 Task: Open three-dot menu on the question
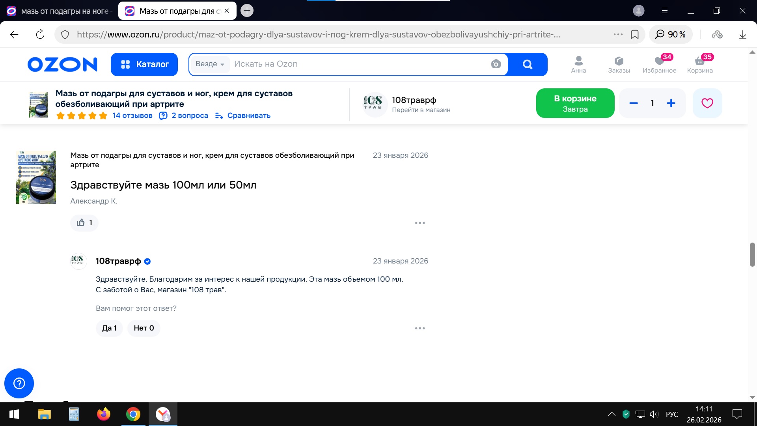pyautogui.click(x=420, y=223)
